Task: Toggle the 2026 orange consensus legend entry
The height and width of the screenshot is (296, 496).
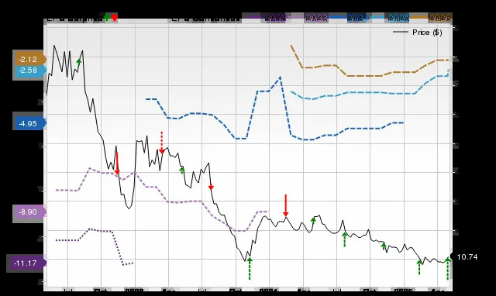Action: click(431, 17)
